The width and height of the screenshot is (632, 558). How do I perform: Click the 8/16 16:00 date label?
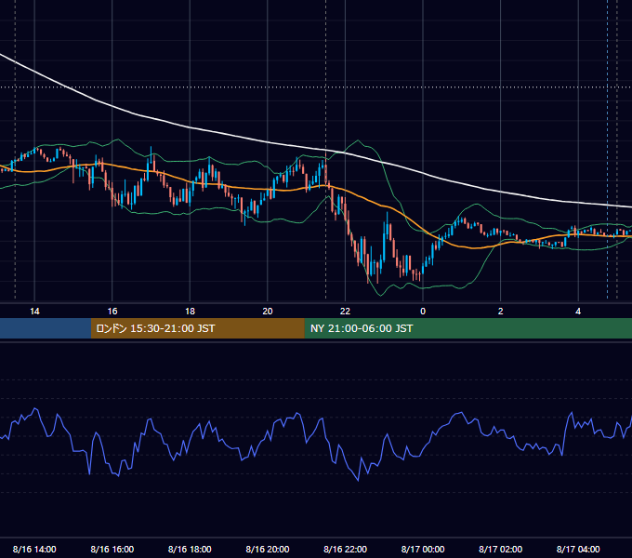tap(112, 549)
